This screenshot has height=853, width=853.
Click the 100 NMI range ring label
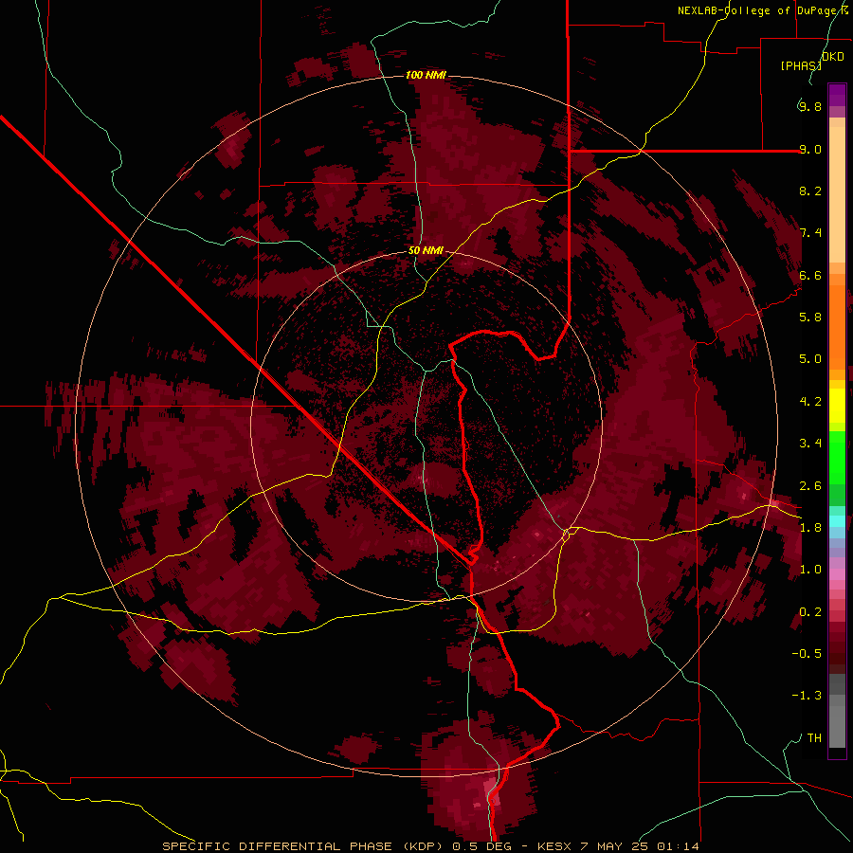426,75
